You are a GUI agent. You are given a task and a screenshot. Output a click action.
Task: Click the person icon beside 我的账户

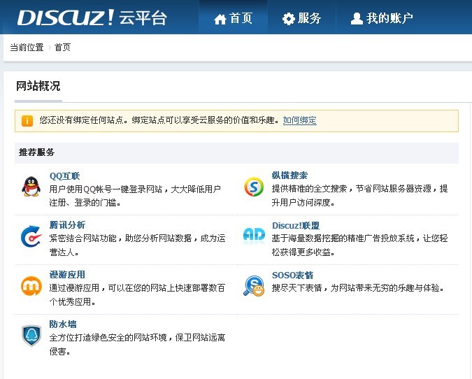tap(357, 18)
